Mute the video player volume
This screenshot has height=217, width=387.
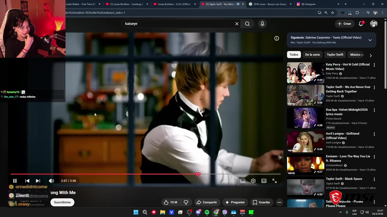(x=51, y=181)
